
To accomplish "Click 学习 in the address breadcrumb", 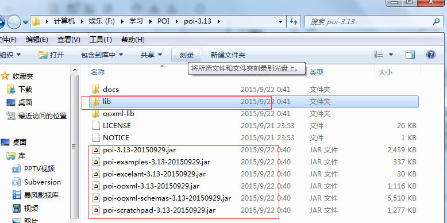I will tap(136, 21).
